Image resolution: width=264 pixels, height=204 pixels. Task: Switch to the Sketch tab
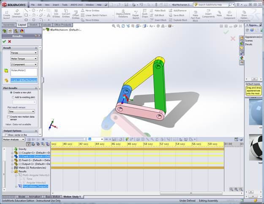pos(33,25)
